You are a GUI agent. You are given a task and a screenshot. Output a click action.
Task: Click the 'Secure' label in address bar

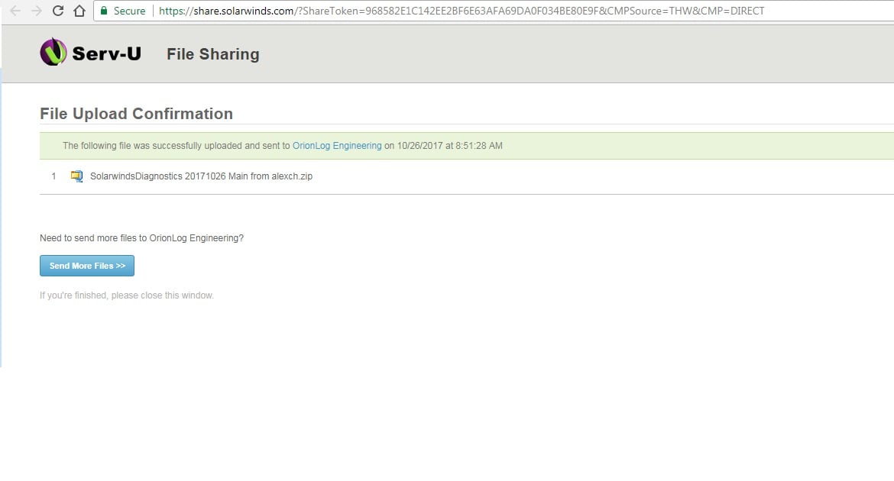[129, 11]
